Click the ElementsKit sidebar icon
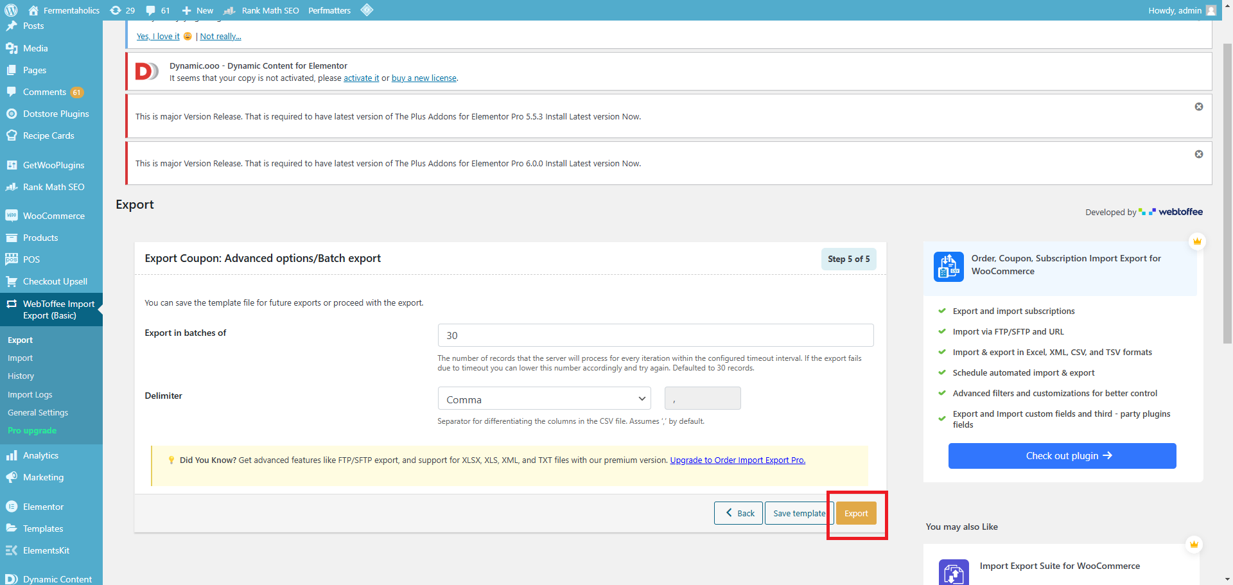1233x585 pixels. tap(12, 550)
